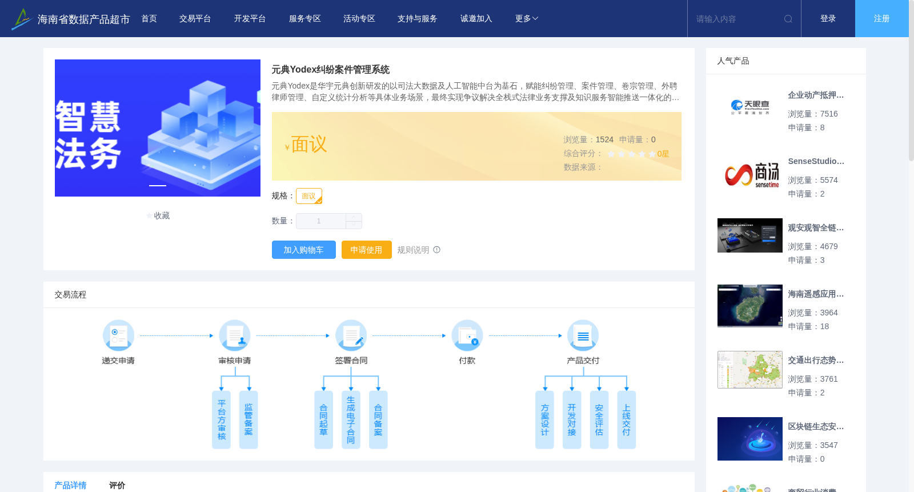
Task: Click the 注册 button
Action: 882,19
